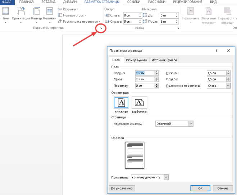
Task: Switch to the ВИД ribbon tab
Action: pos(213,2)
